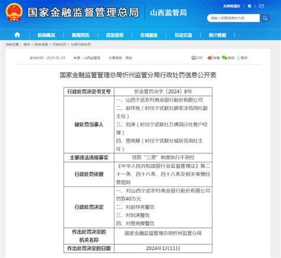The width and height of the screenshot is (281, 258).
Task: Click the label cell 行政处罚决定
Action: (89, 207)
